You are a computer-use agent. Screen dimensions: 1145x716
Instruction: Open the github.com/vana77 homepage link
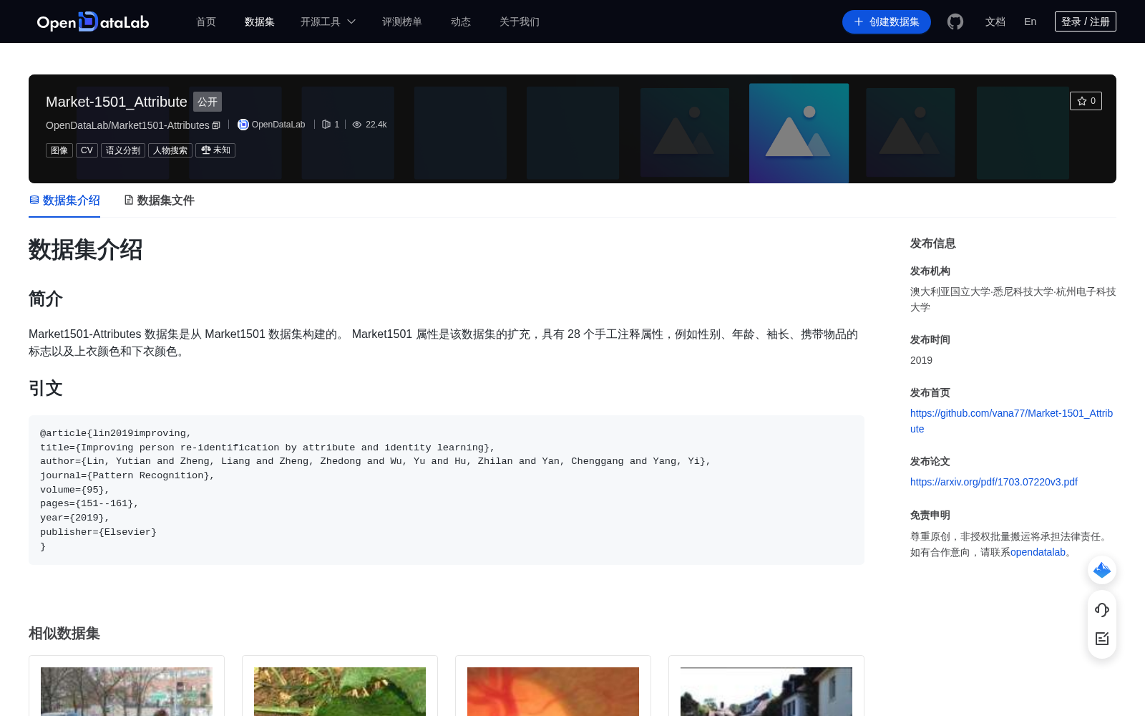click(1011, 421)
